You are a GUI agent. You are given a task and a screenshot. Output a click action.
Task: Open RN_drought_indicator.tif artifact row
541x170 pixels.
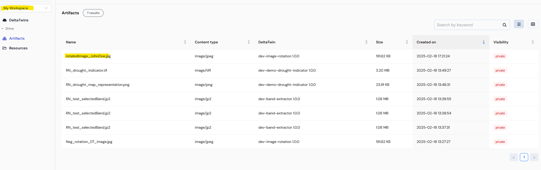(86, 70)
